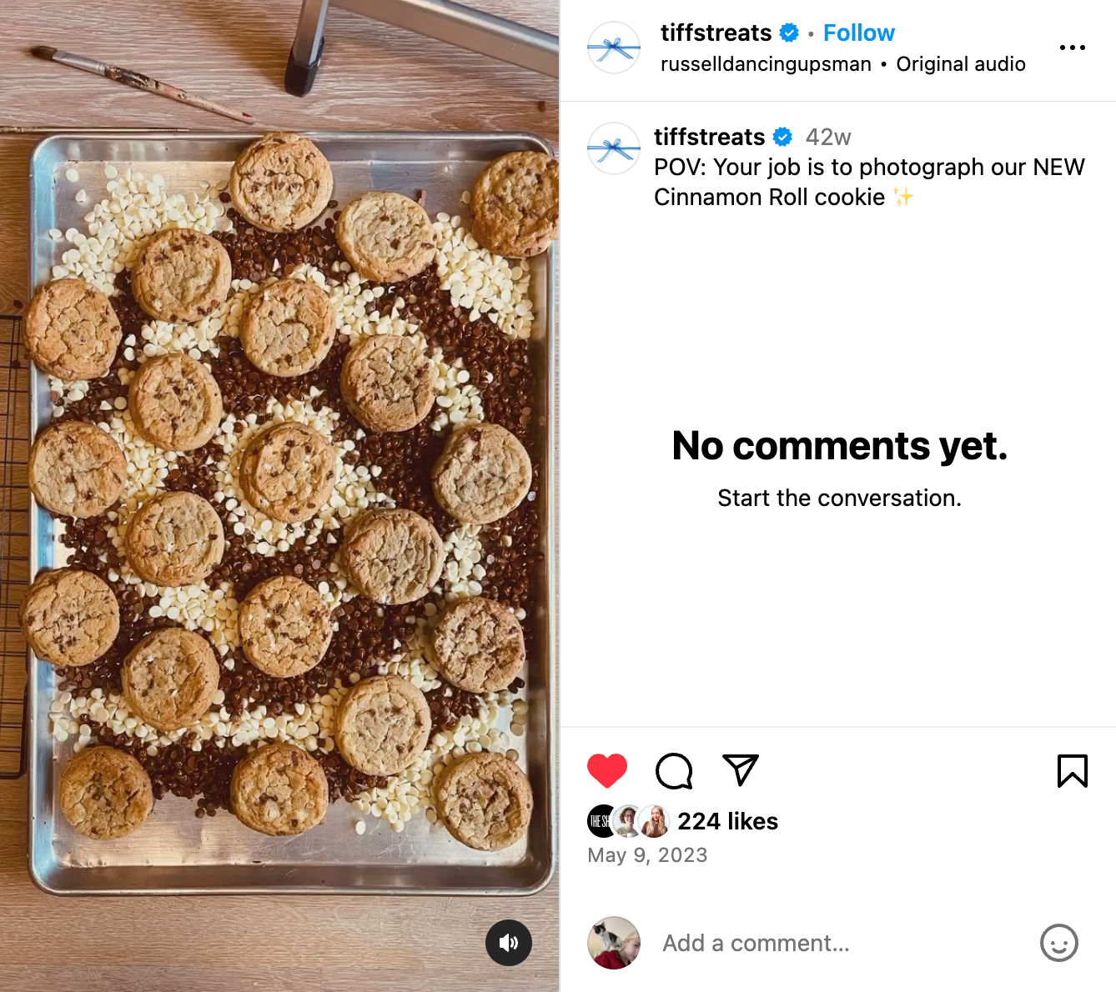
Task: Open the emoji picker smiley icon
Action: pyautogui.click(x=1058, y=943)
